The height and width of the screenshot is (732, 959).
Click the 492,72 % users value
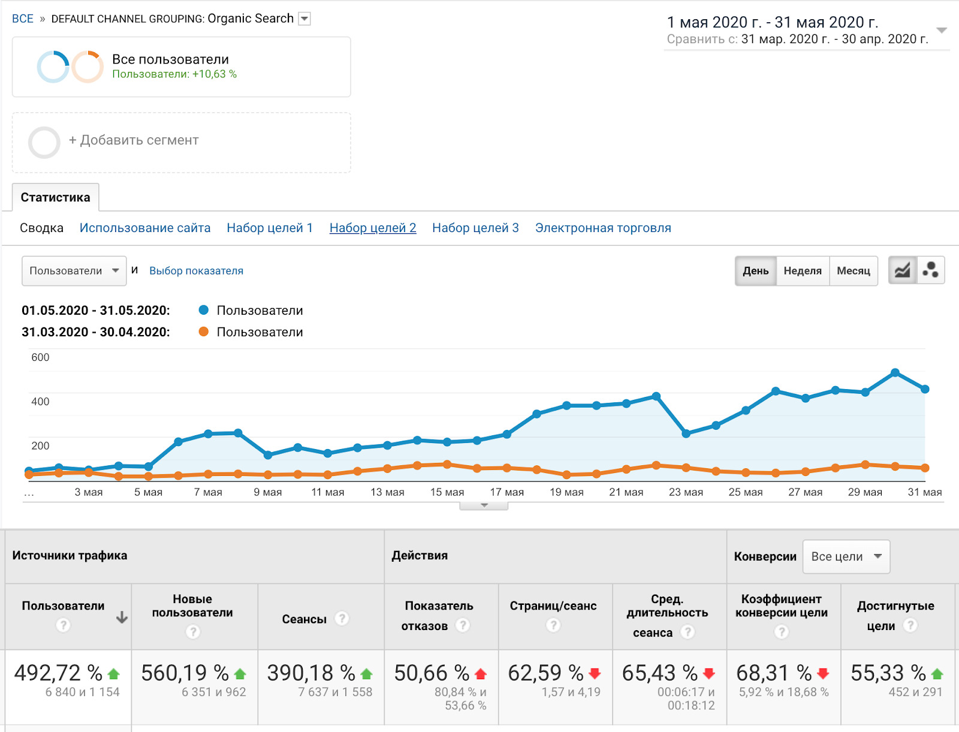point(59,673)
